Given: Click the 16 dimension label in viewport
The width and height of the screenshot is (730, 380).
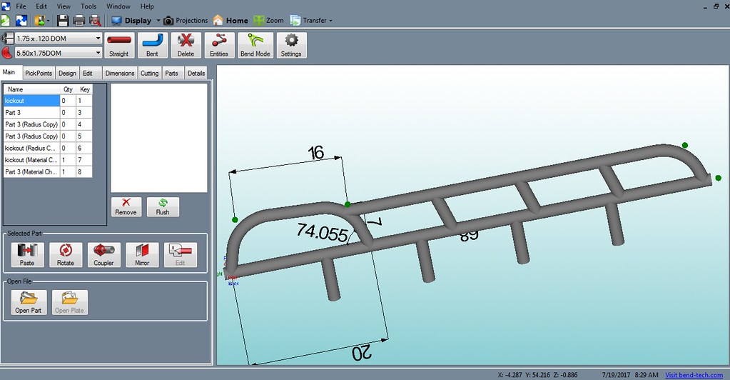Looking at the screenshot, I should point(315,152).
